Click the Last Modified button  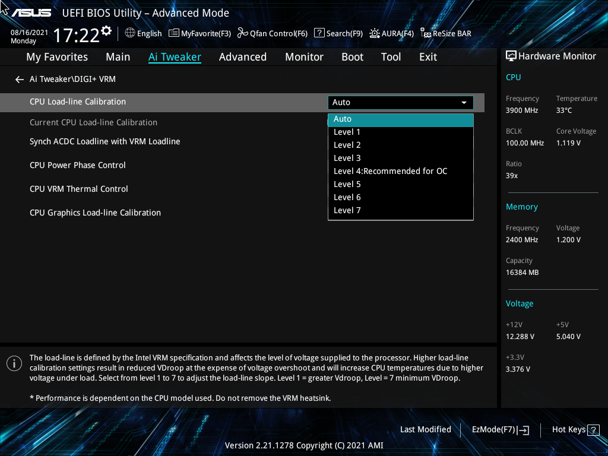[x=425, y=430]
